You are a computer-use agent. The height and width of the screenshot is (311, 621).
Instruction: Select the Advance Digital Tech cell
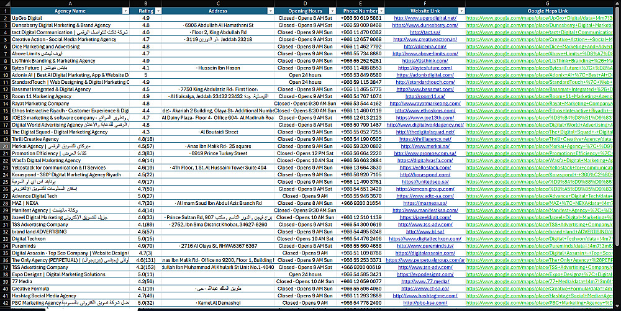pos(70,196)
